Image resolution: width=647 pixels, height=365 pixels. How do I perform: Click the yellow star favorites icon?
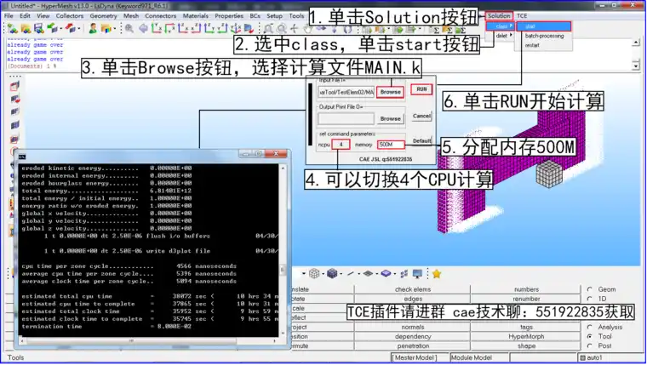[x=437, y=273]
